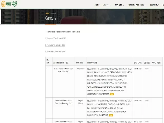Click the New badge in Pune project row

point(112,94)
